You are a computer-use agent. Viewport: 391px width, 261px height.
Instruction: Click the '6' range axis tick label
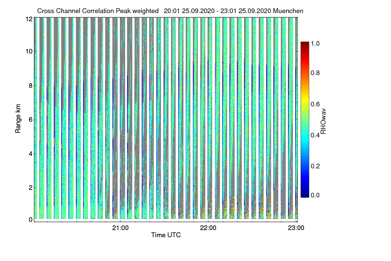click(x=31, y=120)
